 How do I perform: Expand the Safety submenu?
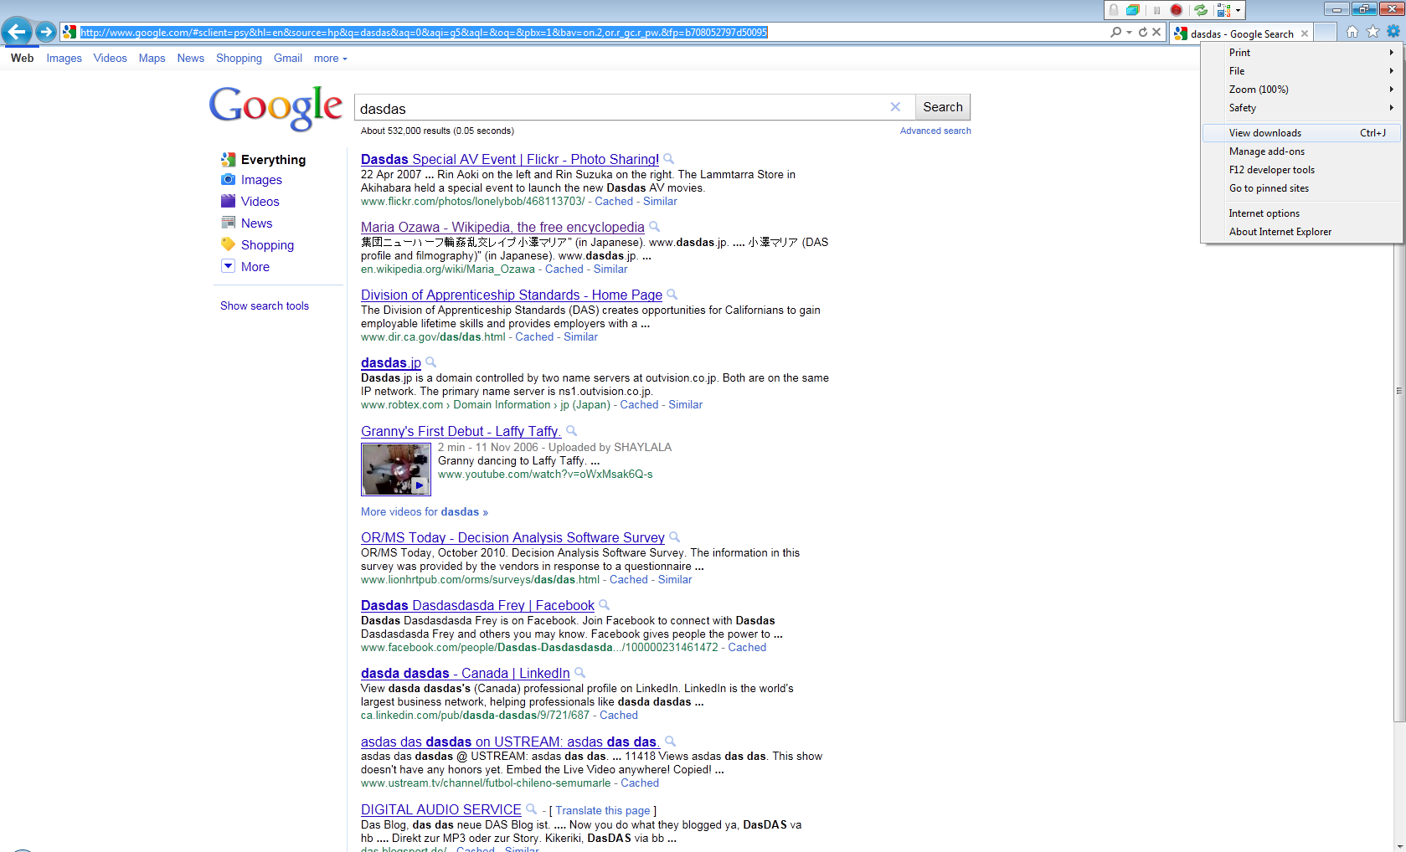(1301, 108)
